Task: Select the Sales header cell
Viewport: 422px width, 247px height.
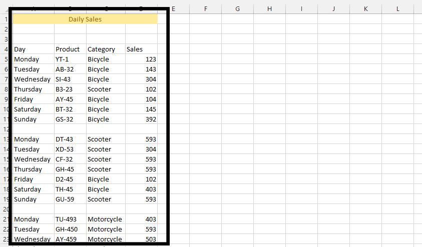Action: [141, 49]
